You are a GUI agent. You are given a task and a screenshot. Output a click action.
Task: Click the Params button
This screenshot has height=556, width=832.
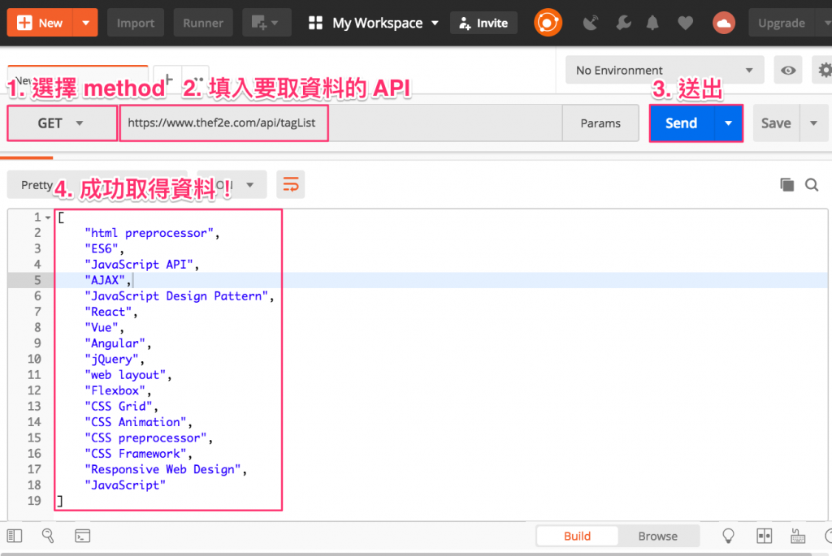[x=600, y=123]
